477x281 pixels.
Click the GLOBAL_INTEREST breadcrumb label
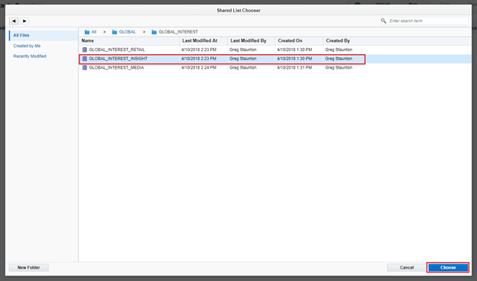point(178,32)
